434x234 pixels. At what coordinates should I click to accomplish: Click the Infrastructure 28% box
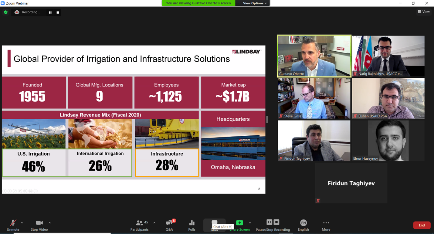pyautogui.click(x=167, y=163)
